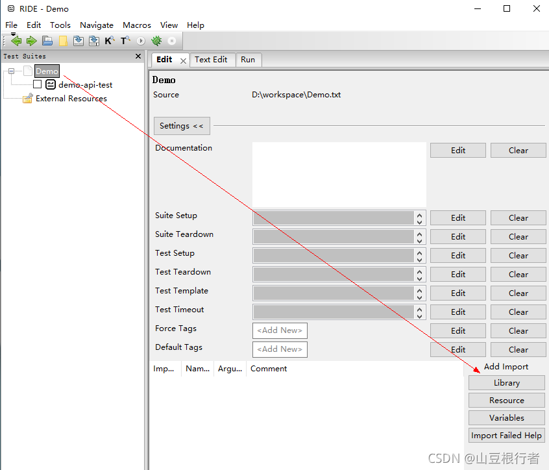Add a Variables import
Image resolution: width=549 pixels, height=470 pixels.
click(507, 418)
